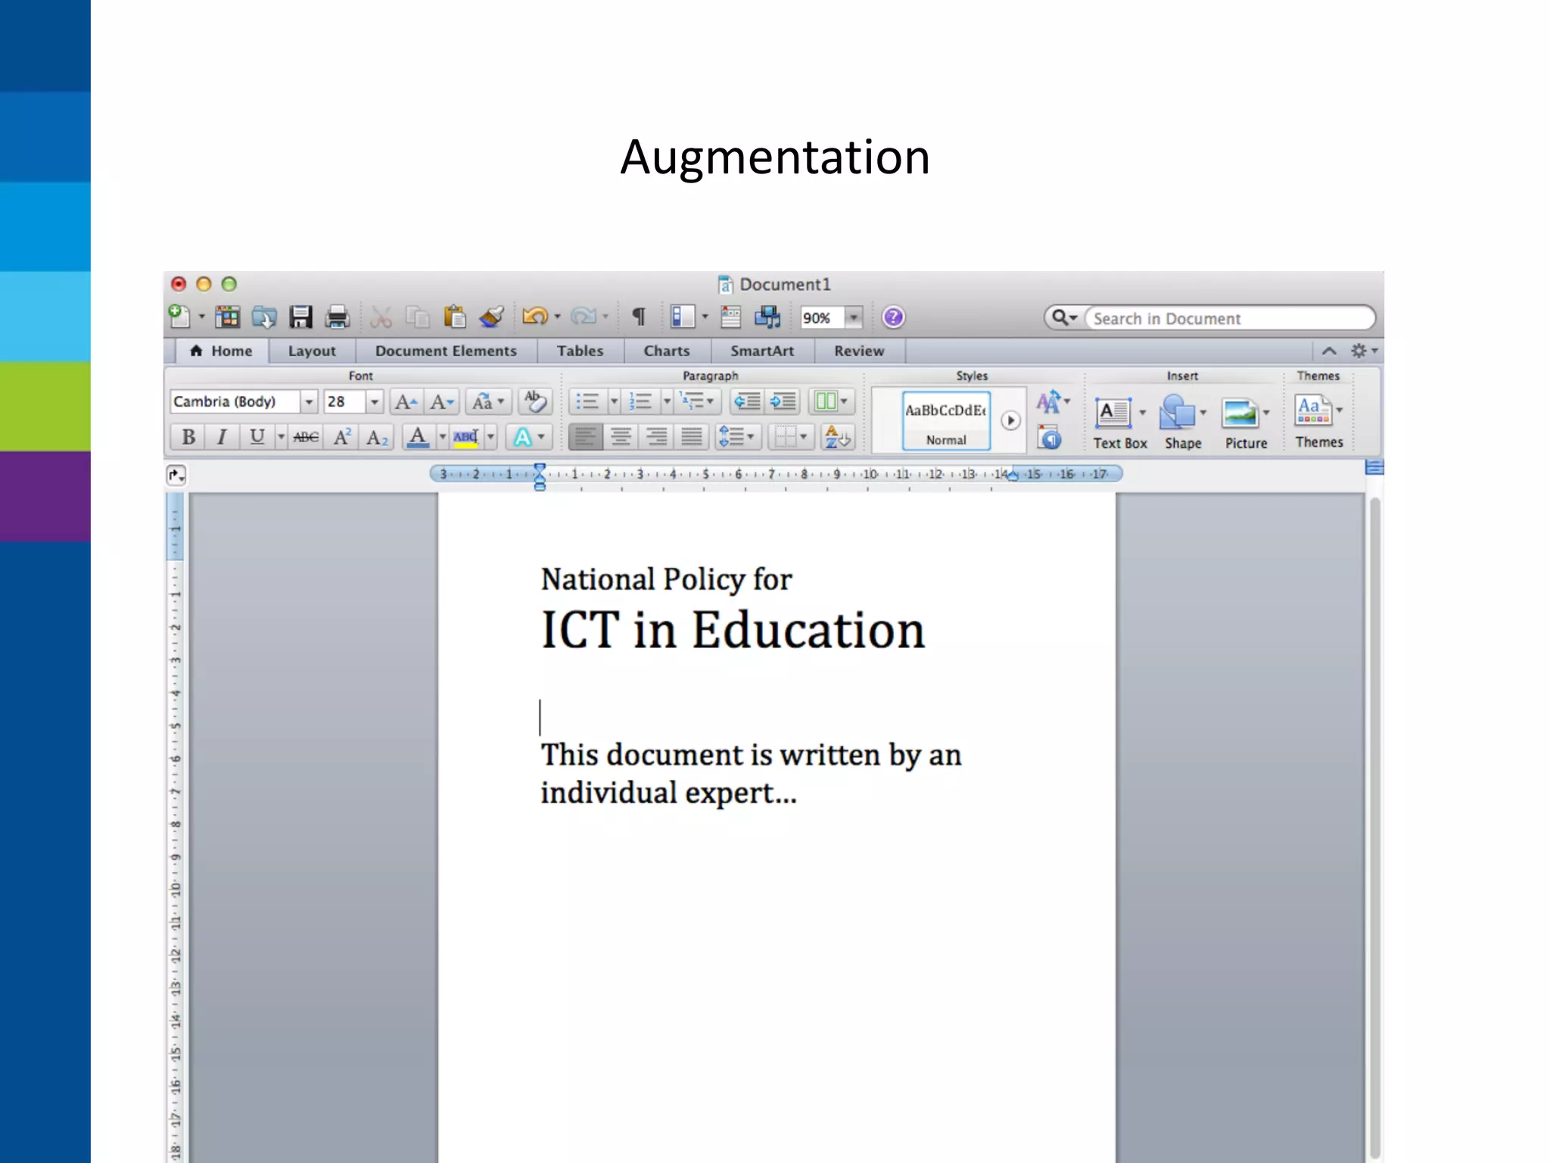Click the Search in Document field

click(1230, 318)
